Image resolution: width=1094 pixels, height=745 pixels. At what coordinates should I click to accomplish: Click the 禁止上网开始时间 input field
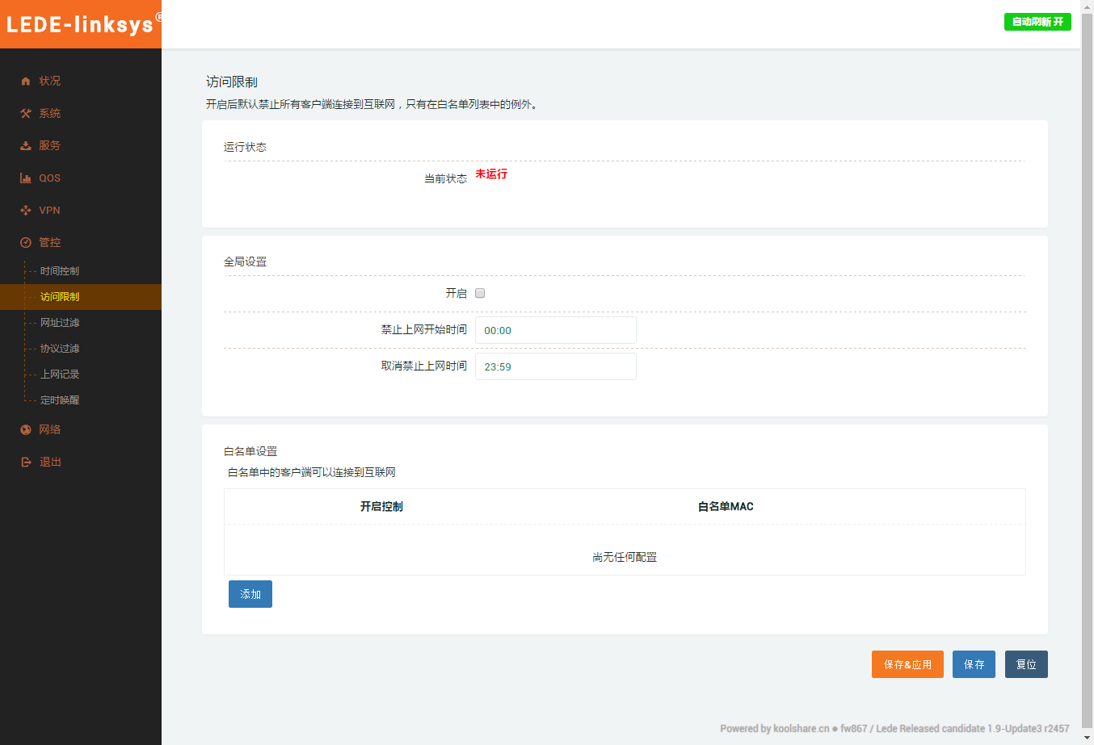point(555,330)
